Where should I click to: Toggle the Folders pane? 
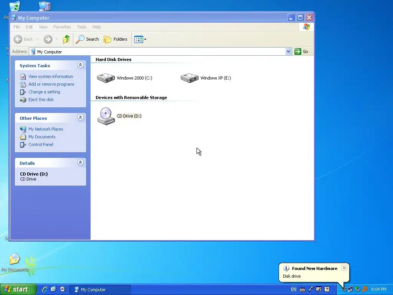coord(116,39)
